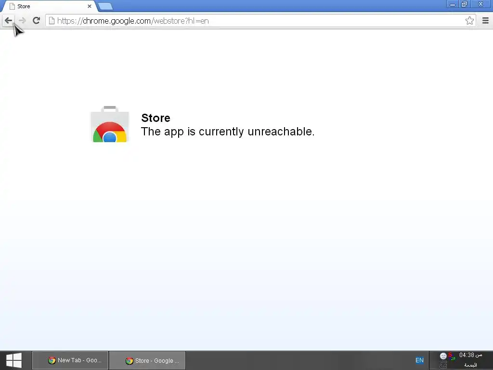The width and height of the screenshot is (493, 370).
Task: Open the Windows Start button
Action: click(14, 360)
